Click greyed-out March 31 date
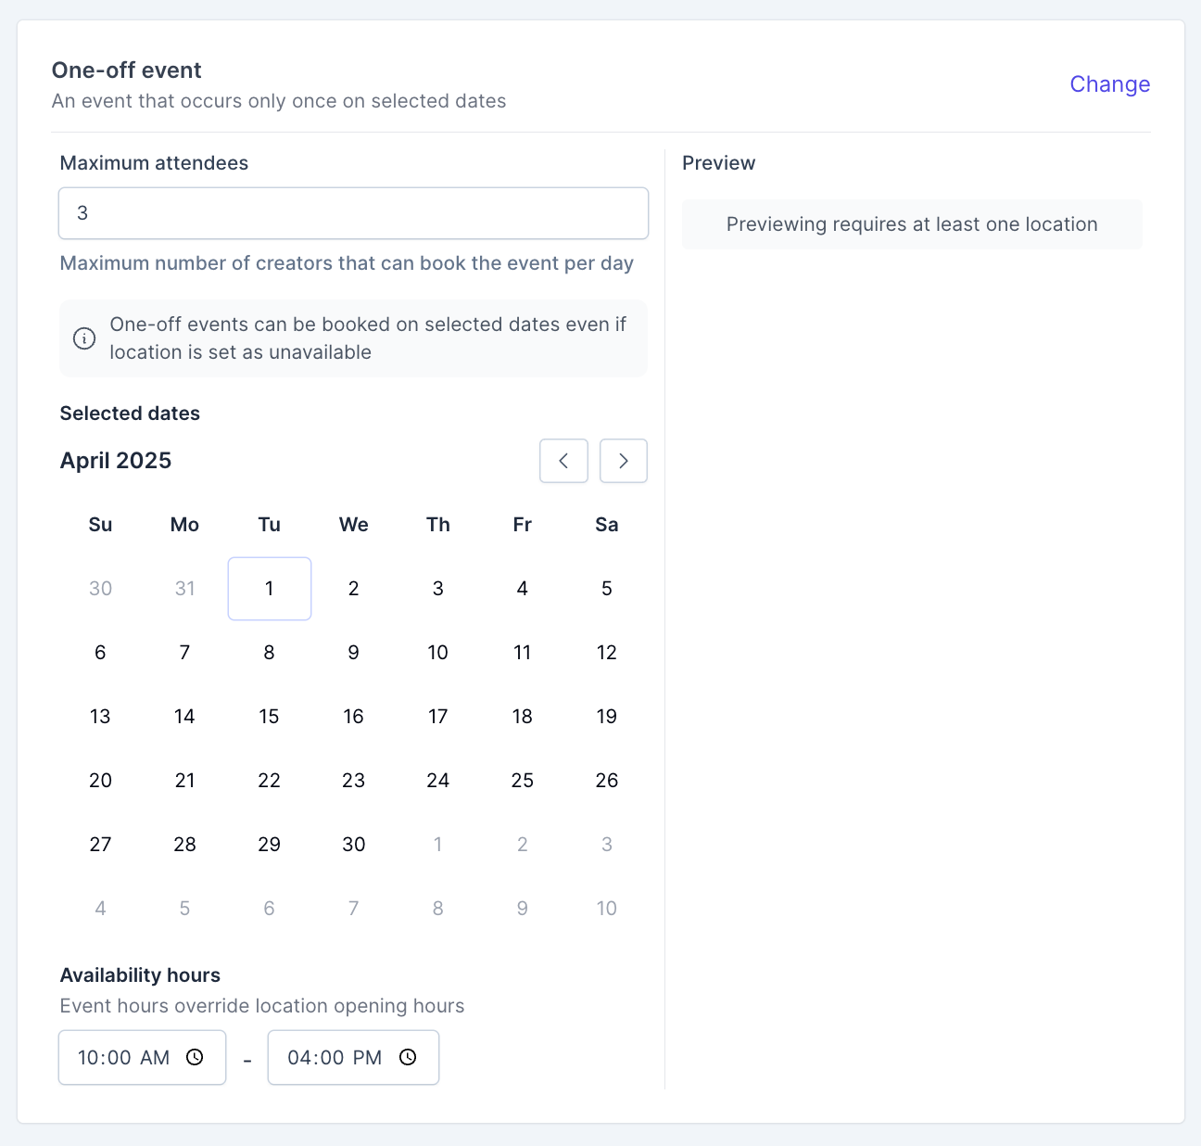Screen dimensions: 1201x1146 [185, 589]
